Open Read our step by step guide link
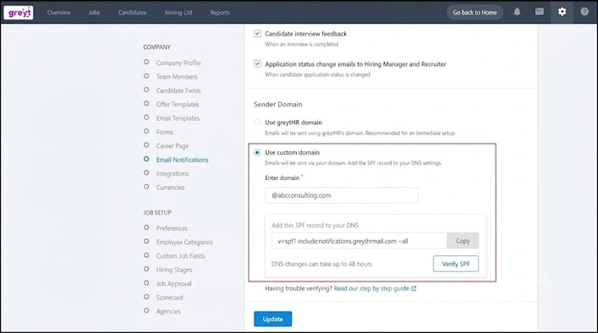The width and height of the screenshot is (598, 333). [x=371, y=288]
